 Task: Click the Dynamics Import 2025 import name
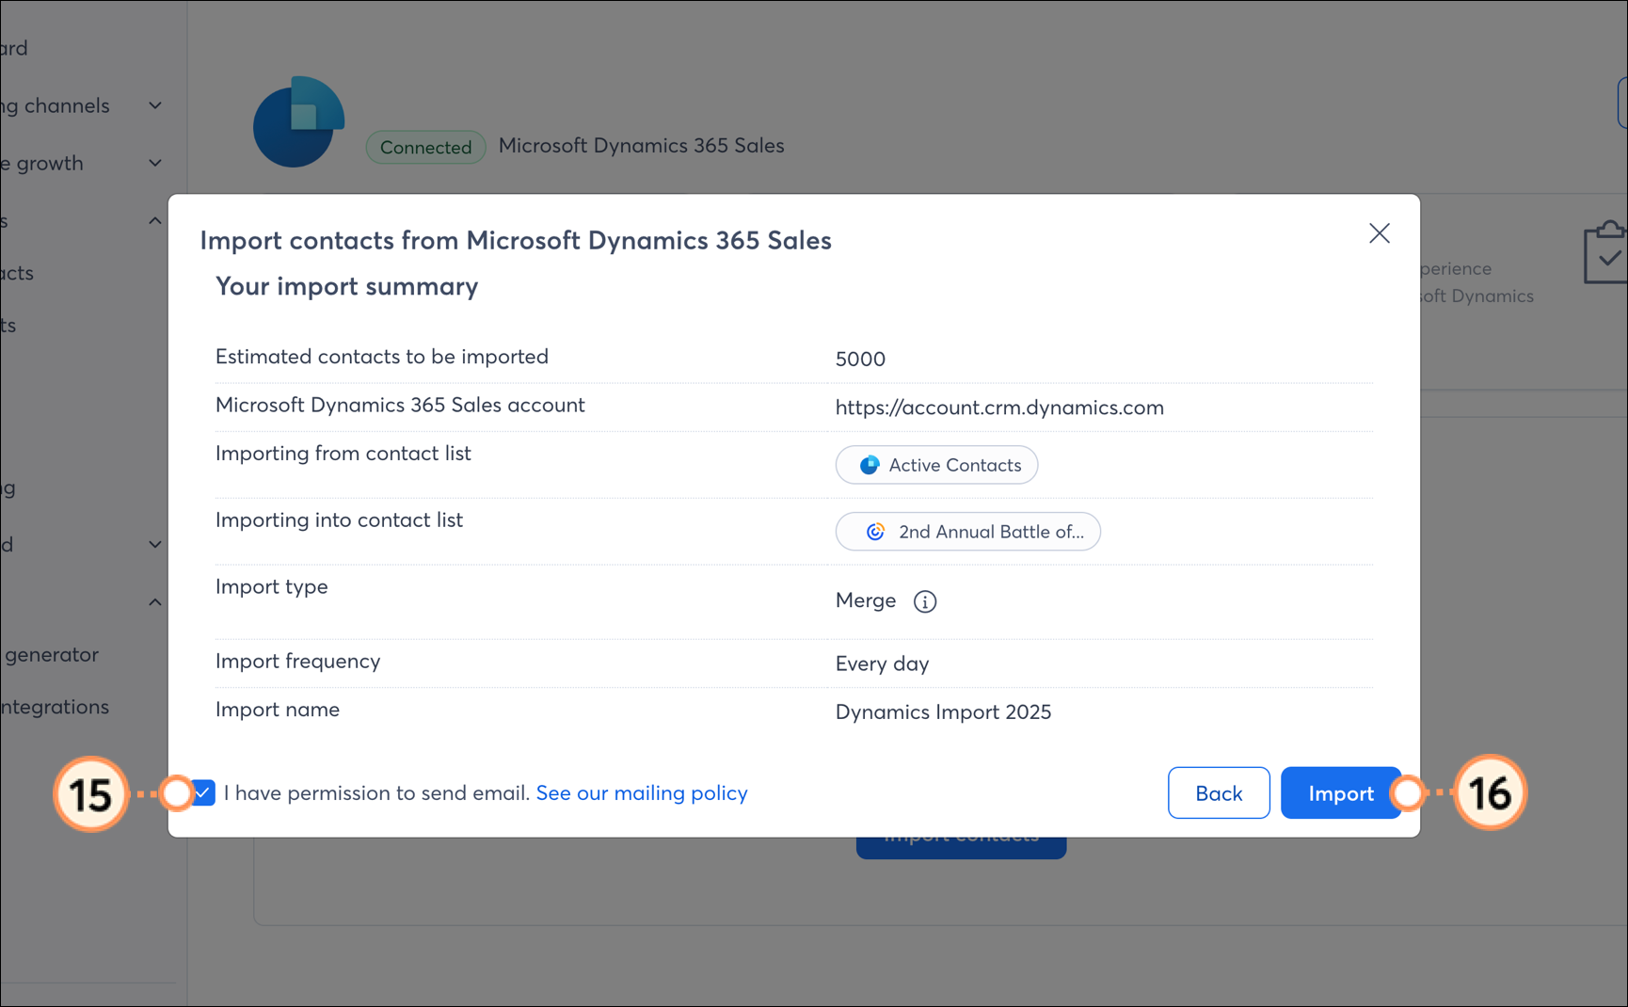click(x=943, y=712)
